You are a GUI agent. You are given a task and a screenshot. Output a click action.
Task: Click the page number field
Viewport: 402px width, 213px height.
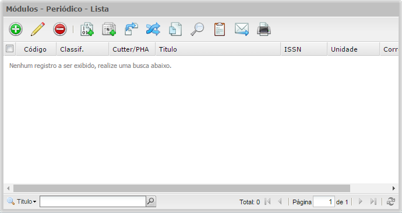pos(324,202)
